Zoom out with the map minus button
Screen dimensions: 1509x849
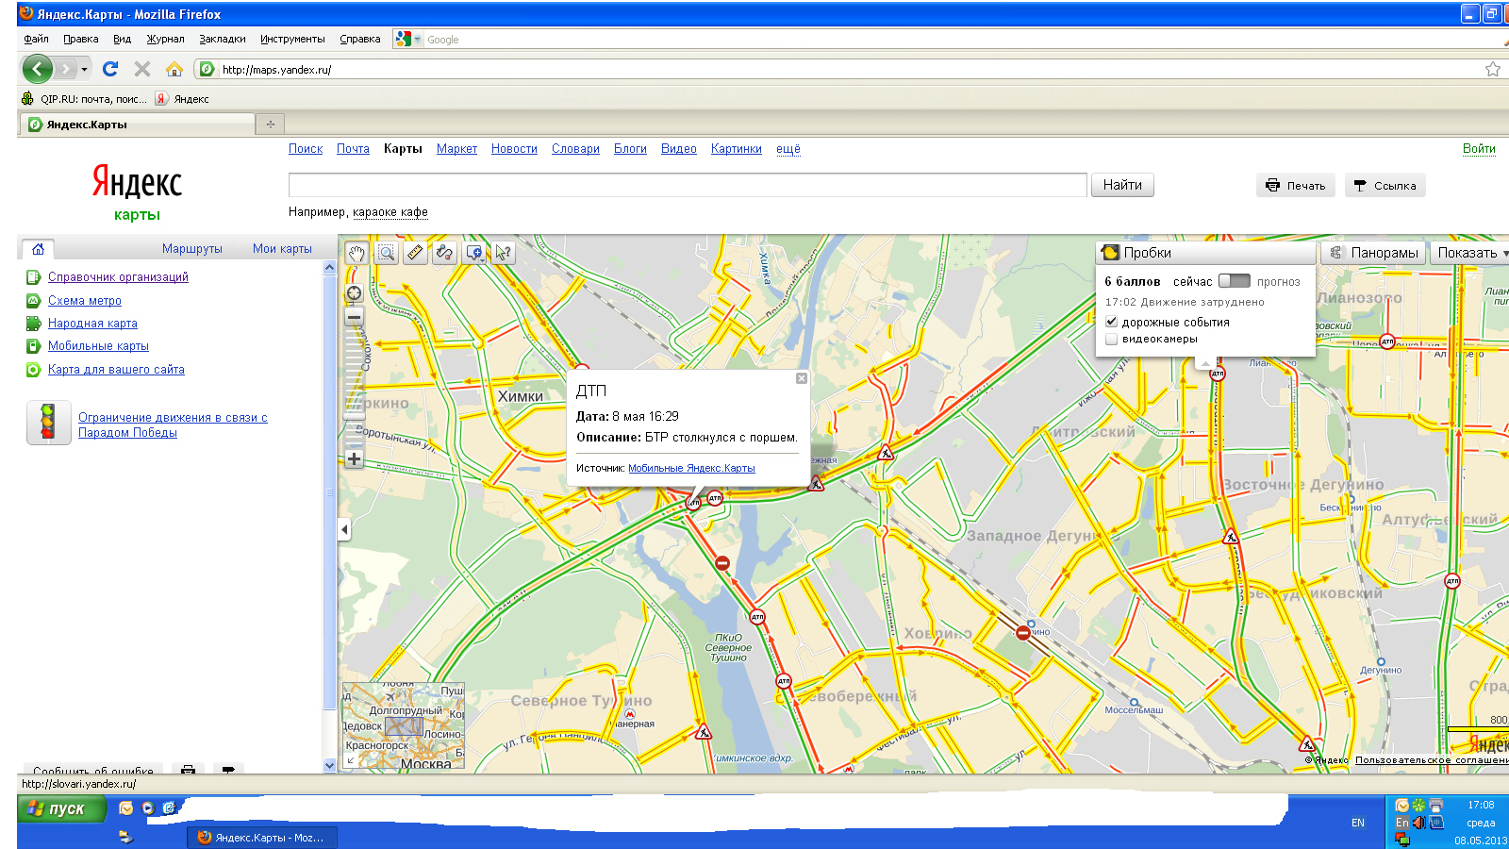coord(354,318)
